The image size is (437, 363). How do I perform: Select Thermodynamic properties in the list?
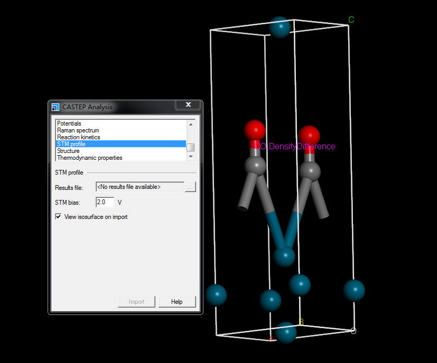click(121, 158)
